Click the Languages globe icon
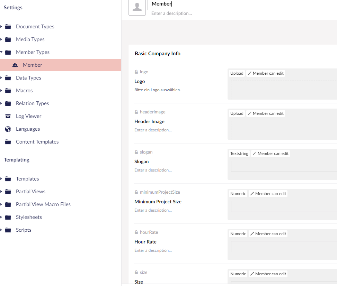Viewport: 337px width, 286px height. point(8,129)
